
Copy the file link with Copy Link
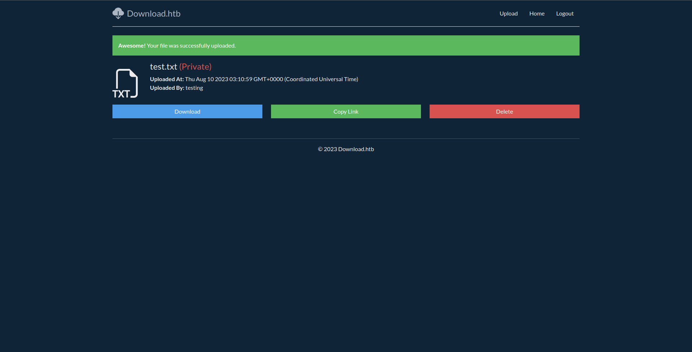point(346,111)
